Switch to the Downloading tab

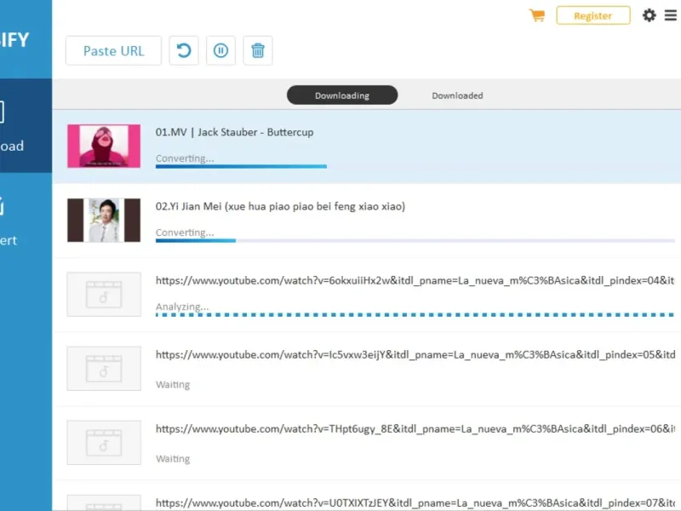point(342,95)
